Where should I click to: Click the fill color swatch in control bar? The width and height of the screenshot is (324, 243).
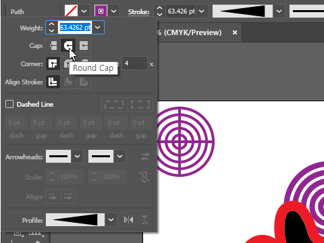71,11
